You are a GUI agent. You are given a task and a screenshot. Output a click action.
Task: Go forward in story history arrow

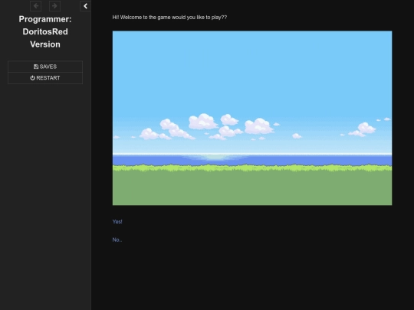click(x=54, y=6)
